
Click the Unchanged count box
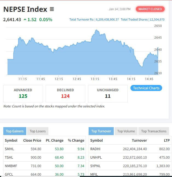tap(108, 93)
